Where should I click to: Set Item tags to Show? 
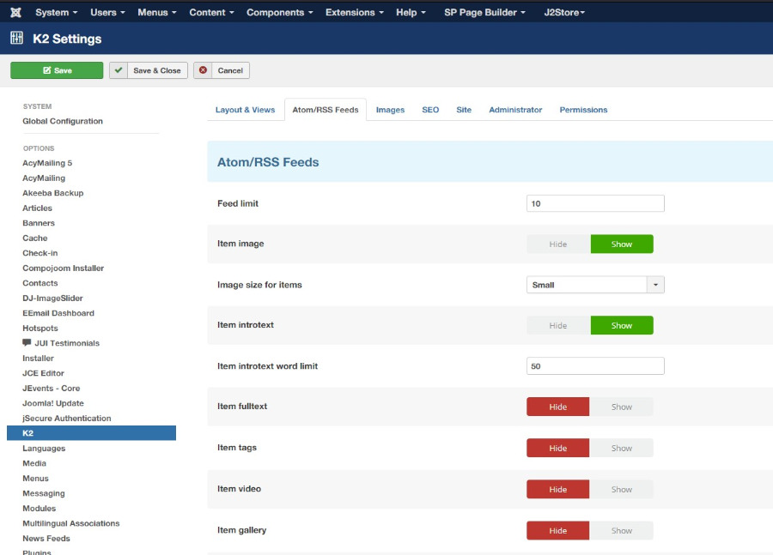point(622,448)
